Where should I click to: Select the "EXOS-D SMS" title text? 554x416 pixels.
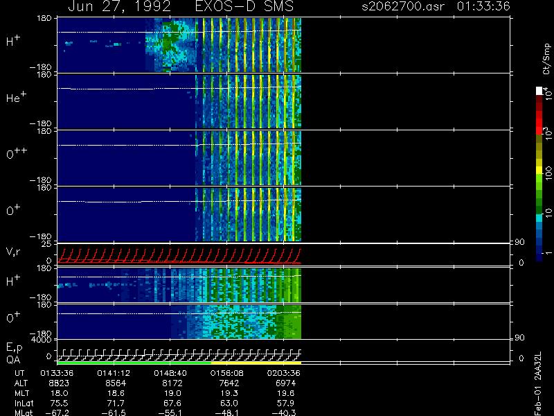(244, 6)
